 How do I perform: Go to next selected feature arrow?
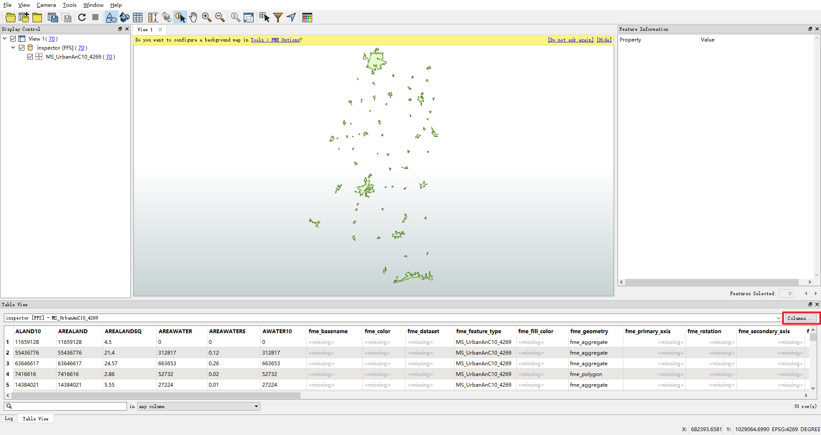815,293
